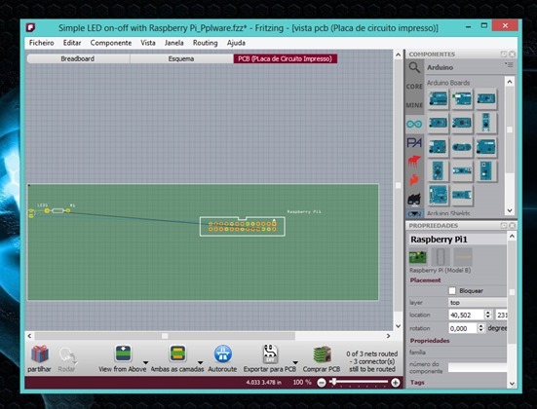
Task: Click the Raspberry Pi1 title in Propriedades
Action: 439,240
